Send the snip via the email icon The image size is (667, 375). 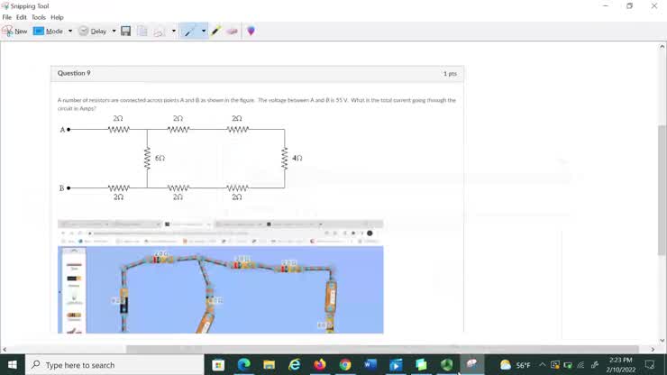(x=160, y=31)
